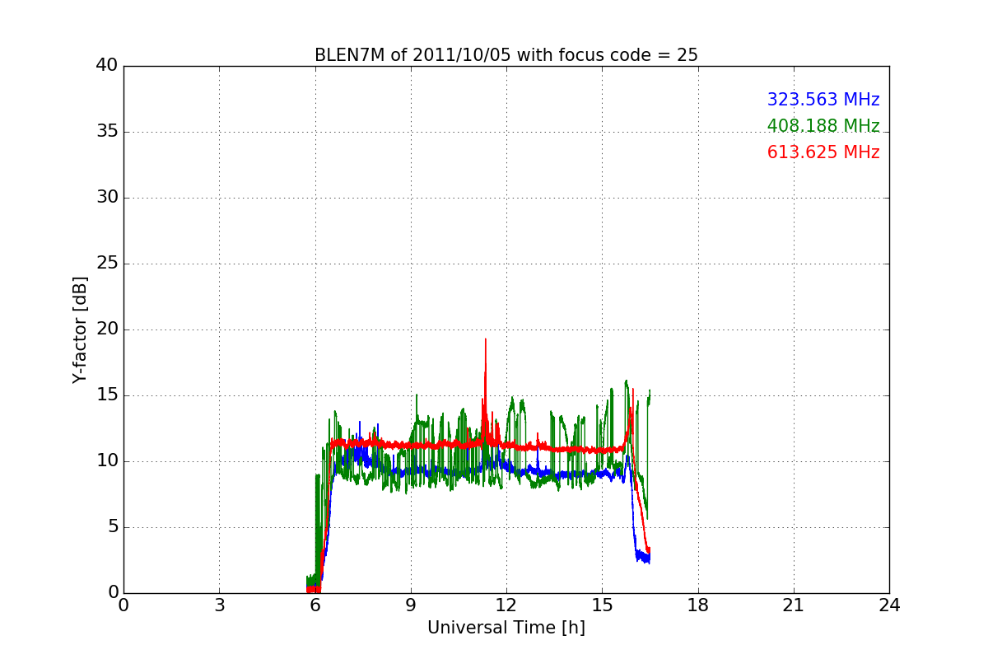988x659 pixels.
Task: Click x-axis tick label 3
Action: coord(219,605)
